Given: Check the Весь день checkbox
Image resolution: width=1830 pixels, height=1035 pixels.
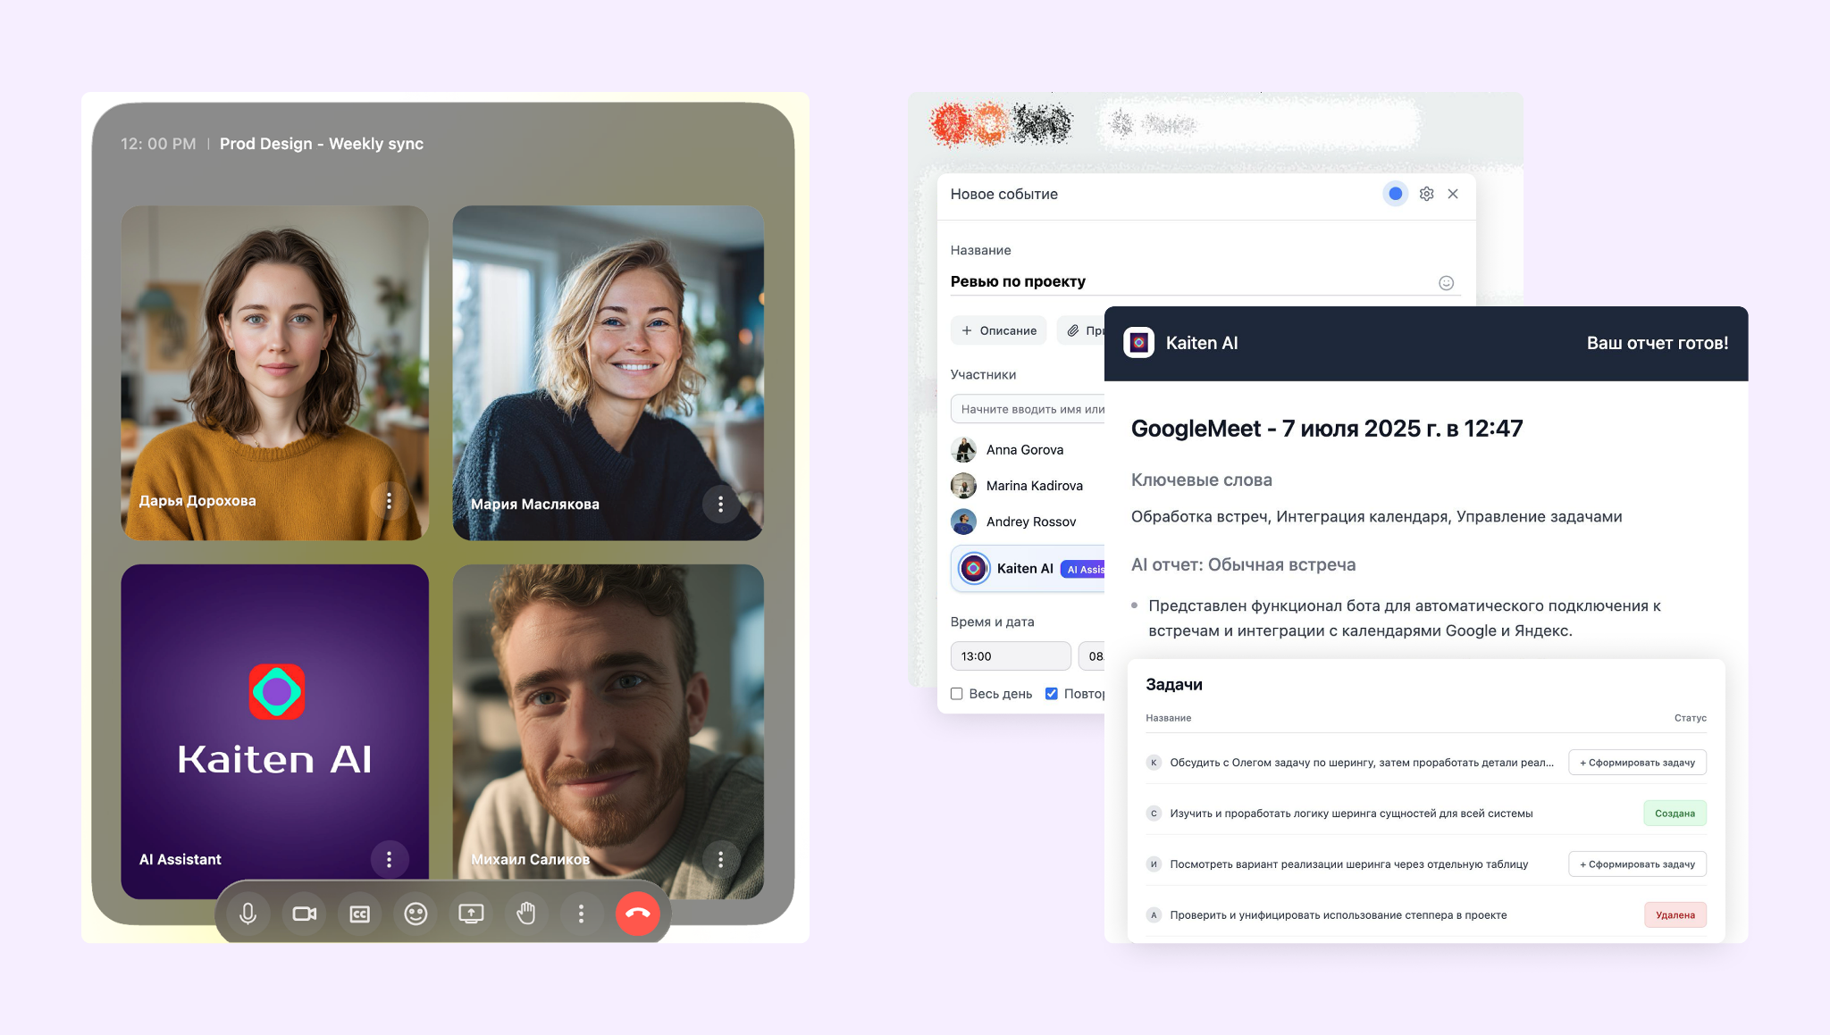Looking at the screenshot, I should pos(957,694).
